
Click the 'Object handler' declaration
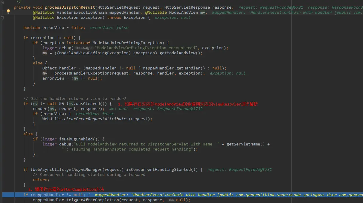59,68
